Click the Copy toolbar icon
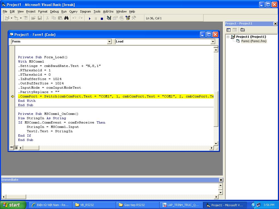The height and width of the screenshot is (209, 279). pos(54,18)
